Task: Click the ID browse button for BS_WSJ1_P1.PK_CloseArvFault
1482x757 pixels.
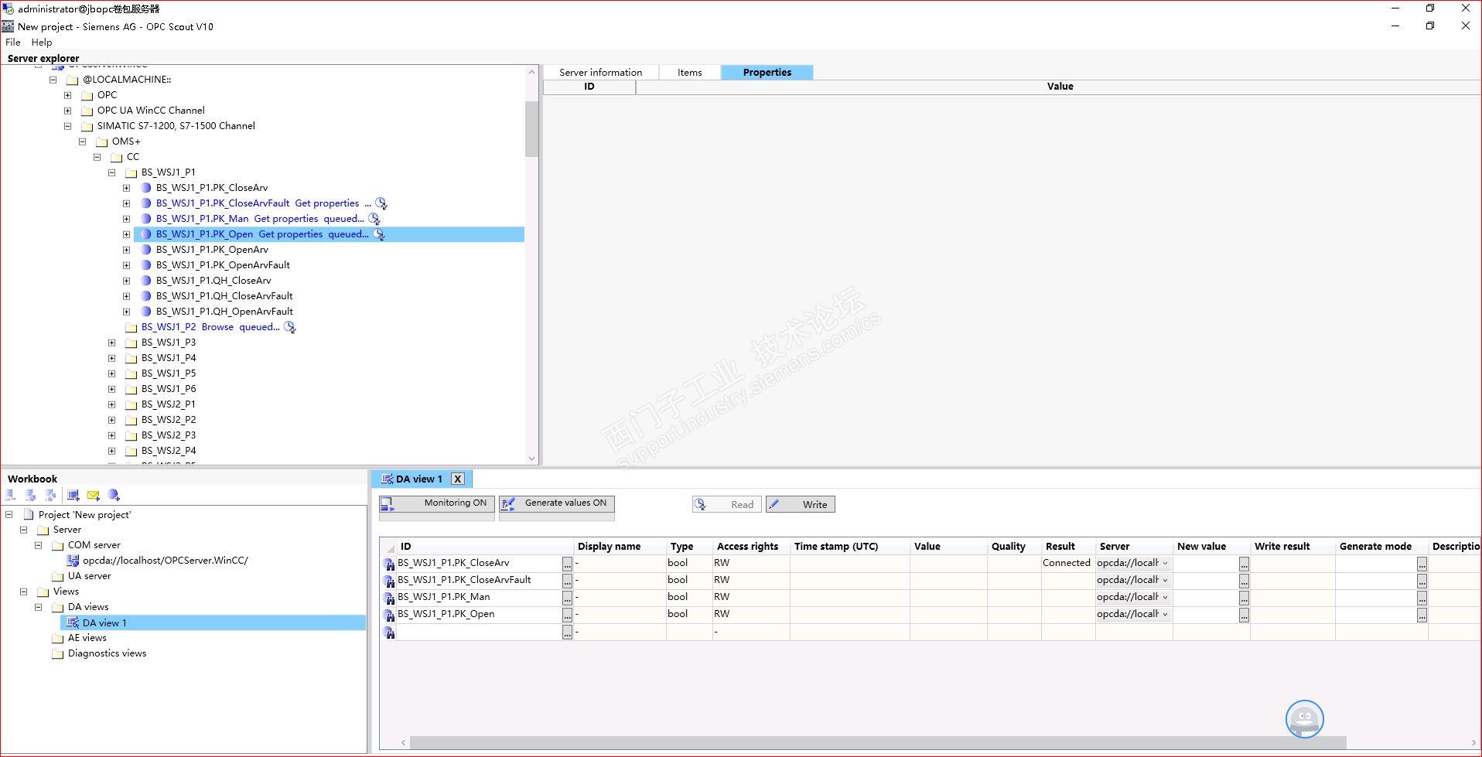Action: 567,581
